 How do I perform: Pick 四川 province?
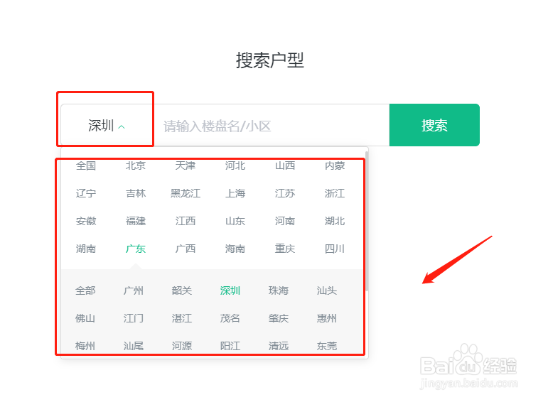(335, 249)
